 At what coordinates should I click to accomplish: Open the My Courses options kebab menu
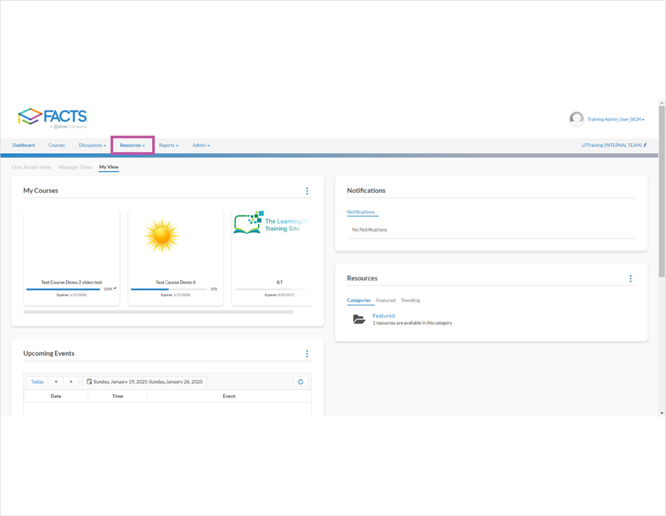pyautogui.click(x=307, y=190)
